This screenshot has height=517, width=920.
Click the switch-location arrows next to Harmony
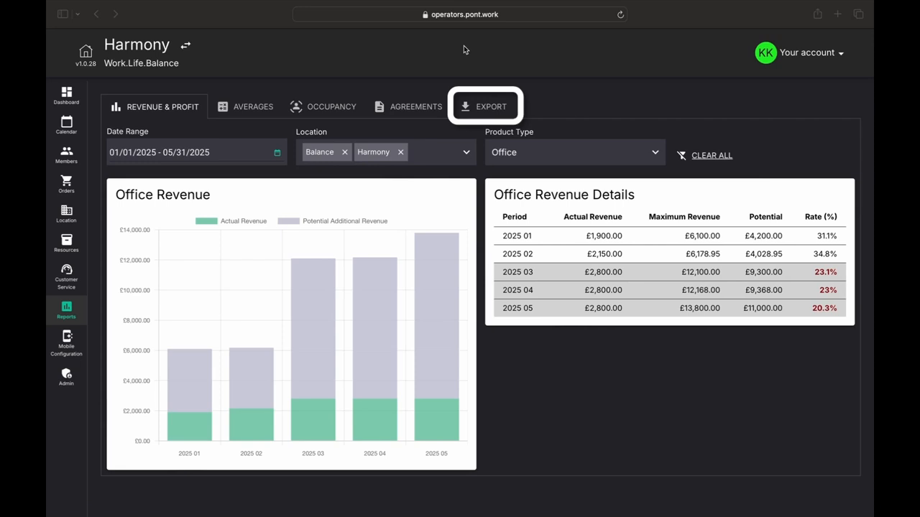click(185, 45)
